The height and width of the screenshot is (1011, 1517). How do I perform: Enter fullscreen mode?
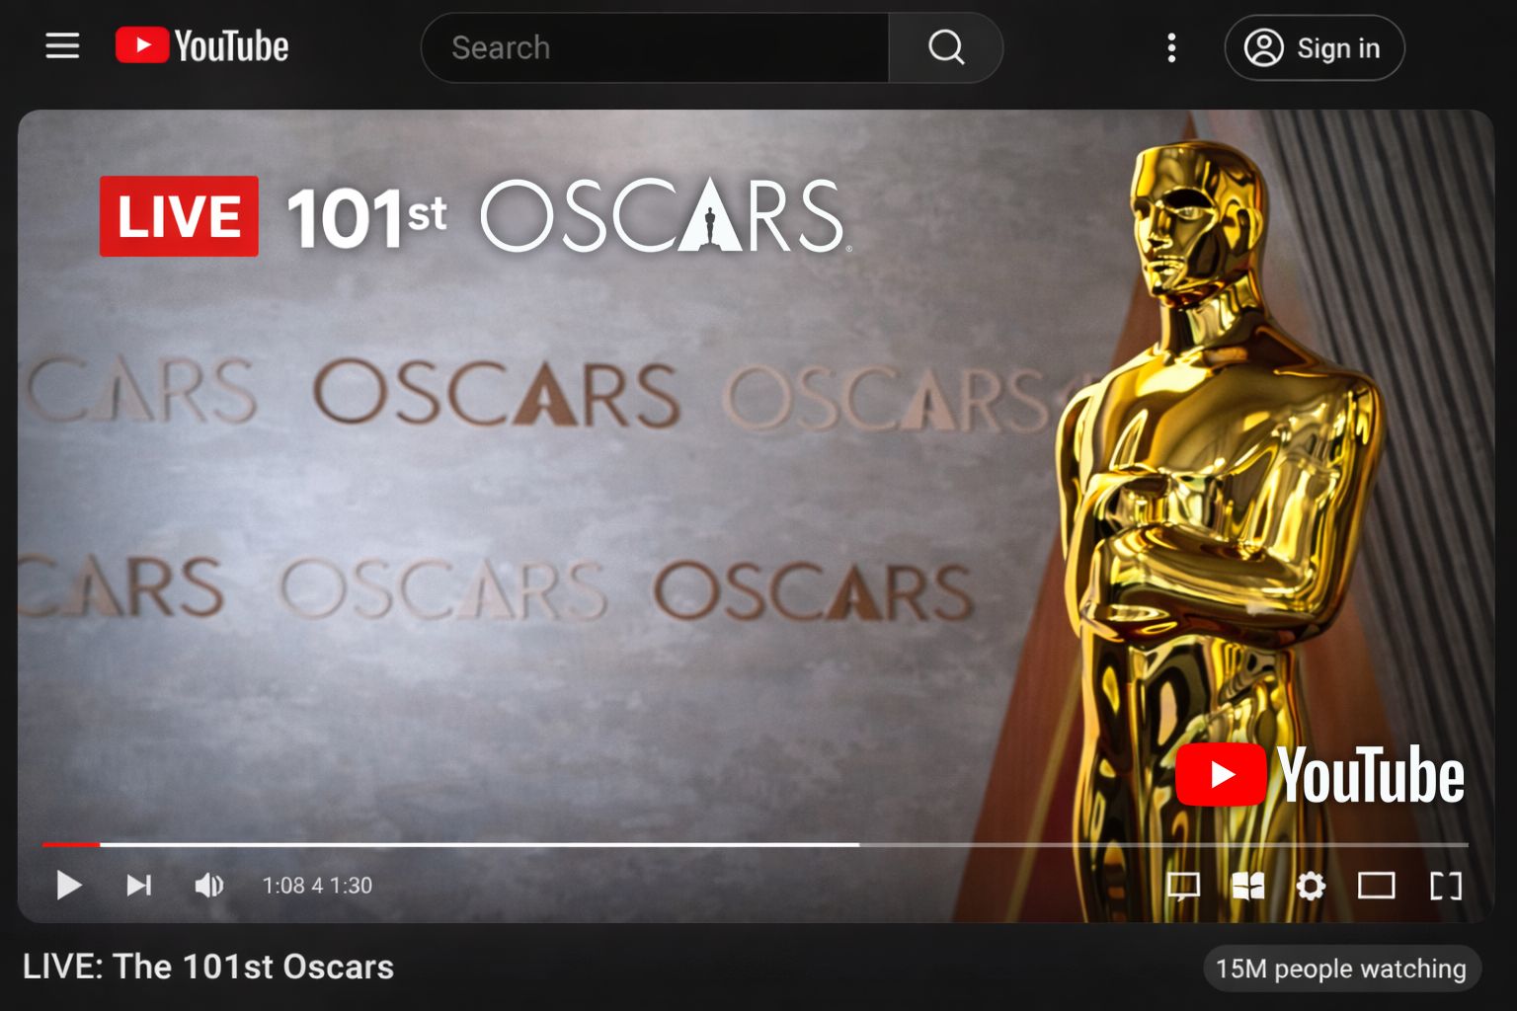click(x=1446, y=886)
